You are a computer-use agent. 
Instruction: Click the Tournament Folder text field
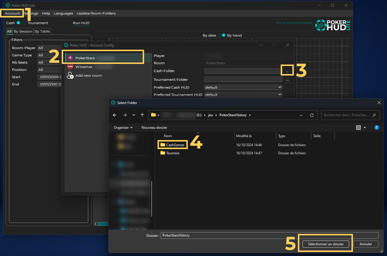pyautogui.click(x=243, y=79)
